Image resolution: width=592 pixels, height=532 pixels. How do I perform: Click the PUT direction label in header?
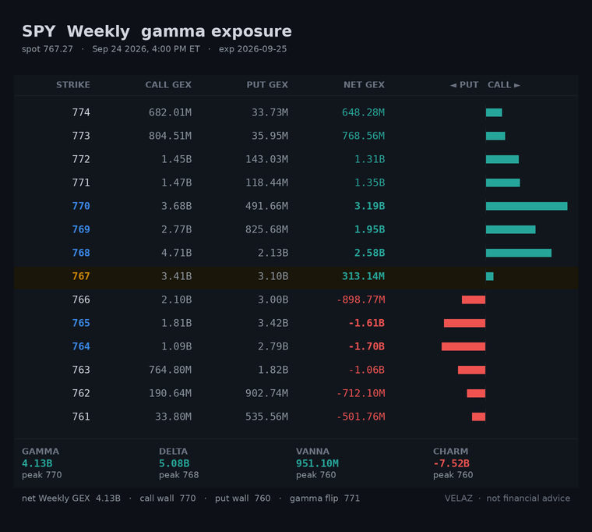pyautogui.click(x=464, y=85)
